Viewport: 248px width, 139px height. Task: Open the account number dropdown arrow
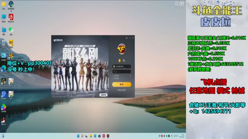[130, 66]
